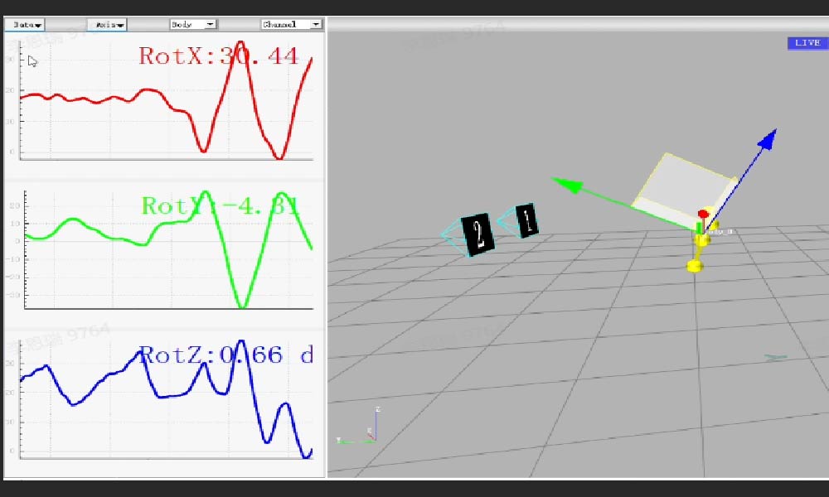Viewport: 829px width, 497px height.
Task: Click the RotY value readout
Action: point(220,205)
